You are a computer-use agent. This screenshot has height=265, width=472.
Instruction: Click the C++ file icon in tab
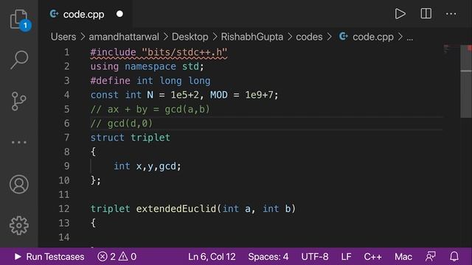point(54,14)
